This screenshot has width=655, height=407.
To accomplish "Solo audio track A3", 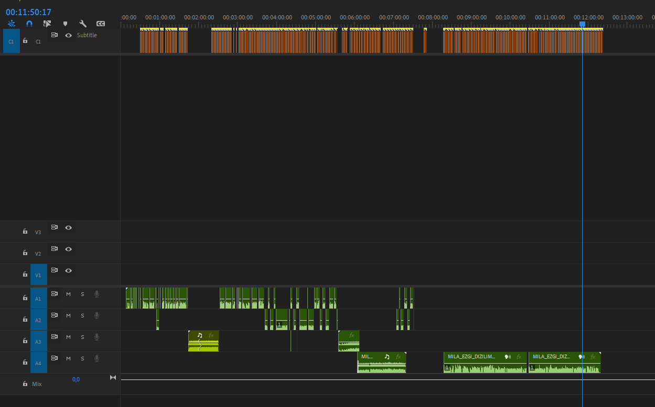I will [x=82, y=337].
